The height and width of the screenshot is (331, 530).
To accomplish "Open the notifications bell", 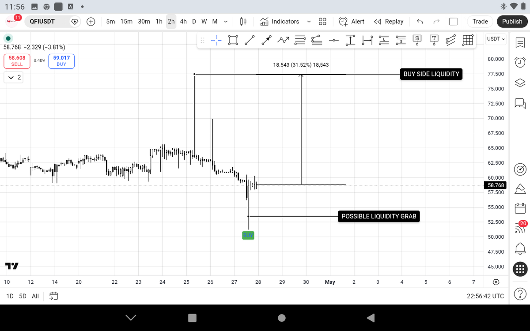I will tap(520, 248).
